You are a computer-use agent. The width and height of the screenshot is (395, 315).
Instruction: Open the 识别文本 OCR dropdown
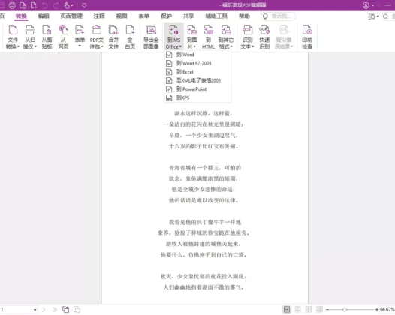[247, 37]
